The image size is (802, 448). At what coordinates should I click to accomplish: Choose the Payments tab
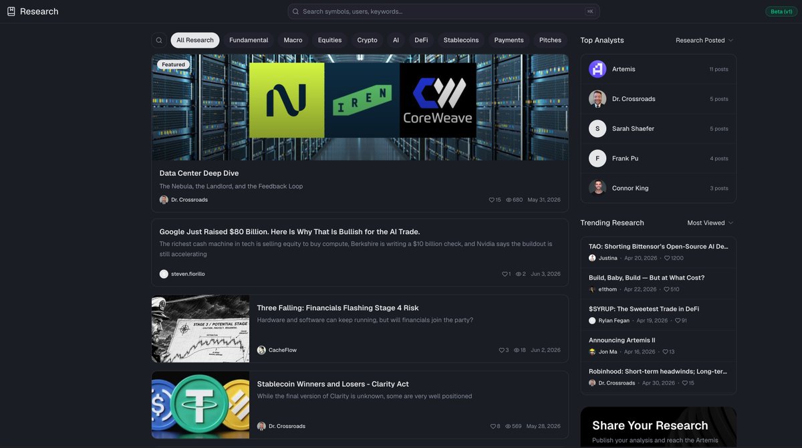[509, 40]
